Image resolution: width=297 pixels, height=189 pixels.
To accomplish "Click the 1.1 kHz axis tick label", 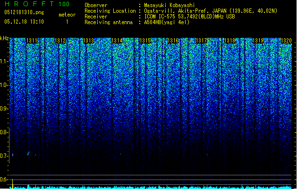I will 4,61.
